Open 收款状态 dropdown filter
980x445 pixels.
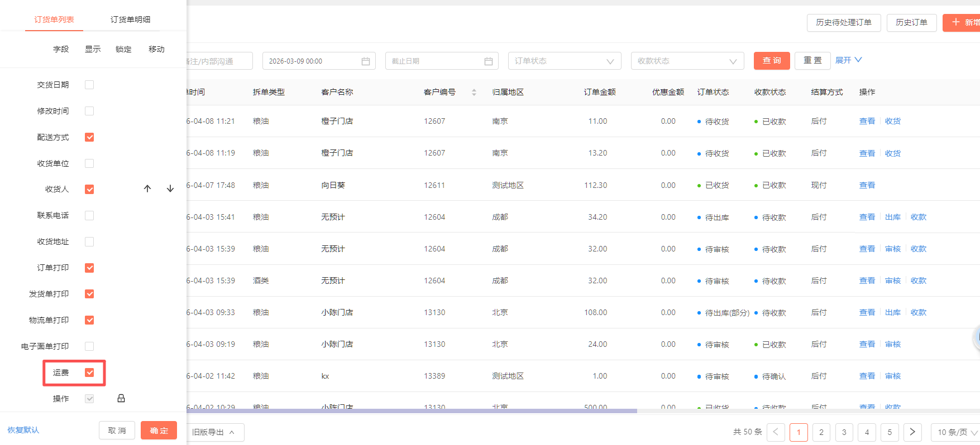point(687,61)
